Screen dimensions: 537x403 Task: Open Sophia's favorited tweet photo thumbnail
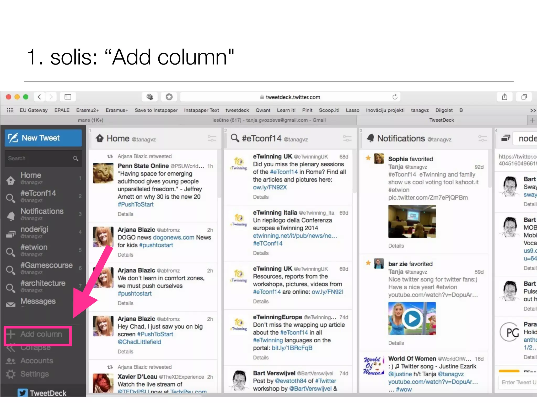pos(412,221)
